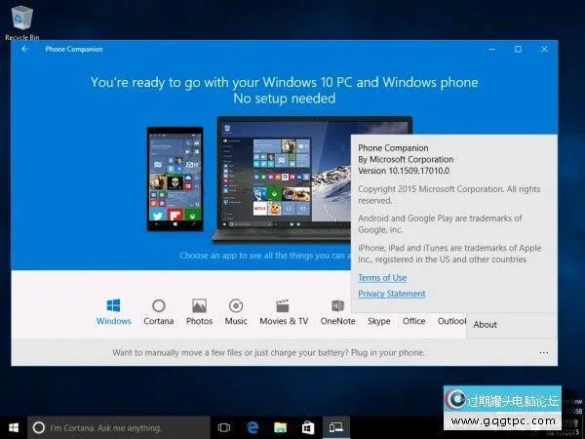Pick the Movies & TV clapperboard icon
Image resolution: width=585 pixels, height=439 pixels.
284,305
